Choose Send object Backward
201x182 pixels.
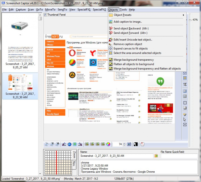click(147, 28)
